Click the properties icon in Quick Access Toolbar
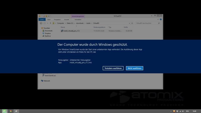Screen dimensions: 201x113 [x=43, y=16]
